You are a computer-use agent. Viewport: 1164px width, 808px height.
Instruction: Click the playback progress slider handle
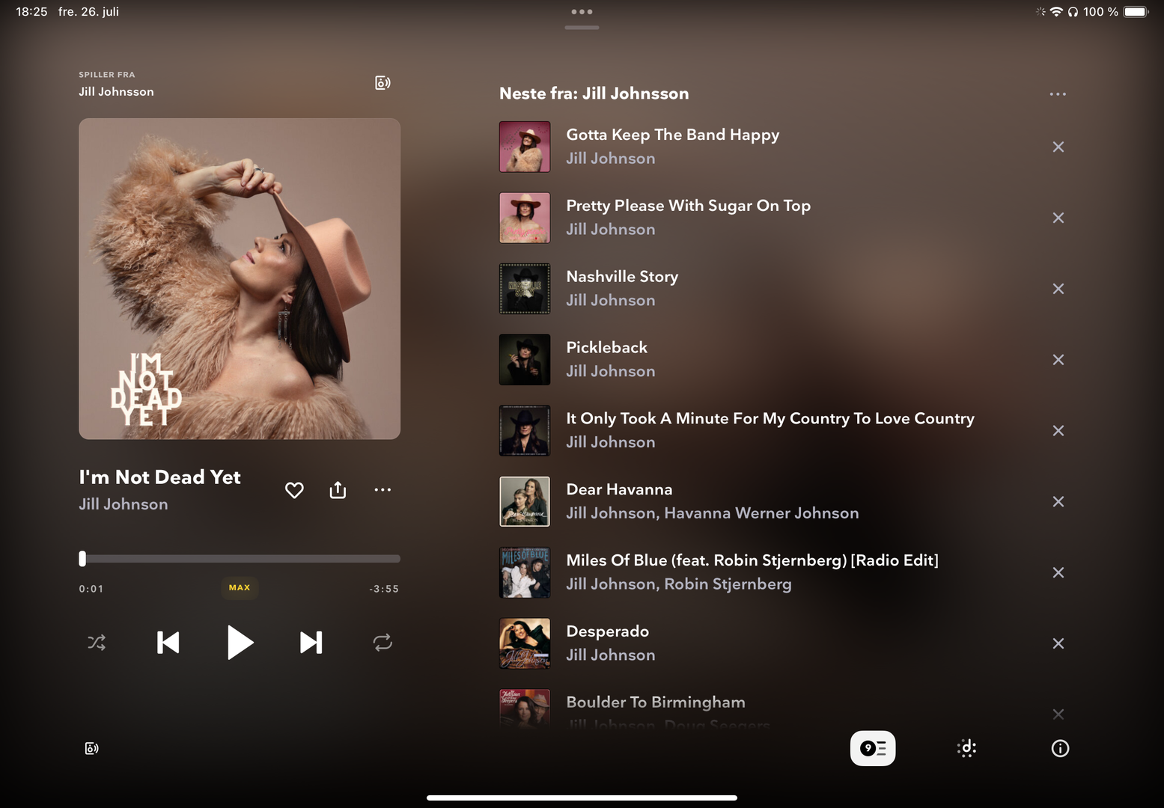coord(82,558)
